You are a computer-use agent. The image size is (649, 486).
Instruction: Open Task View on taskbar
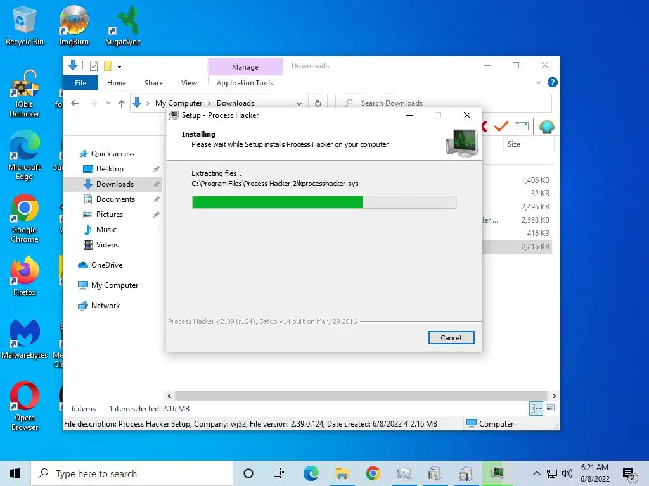pyautogui.click(x=279, y=473)
